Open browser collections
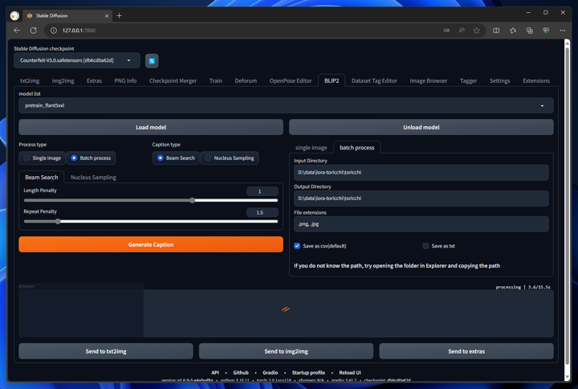578x389 pixels. pyautogui.click(x=529, y=31)
